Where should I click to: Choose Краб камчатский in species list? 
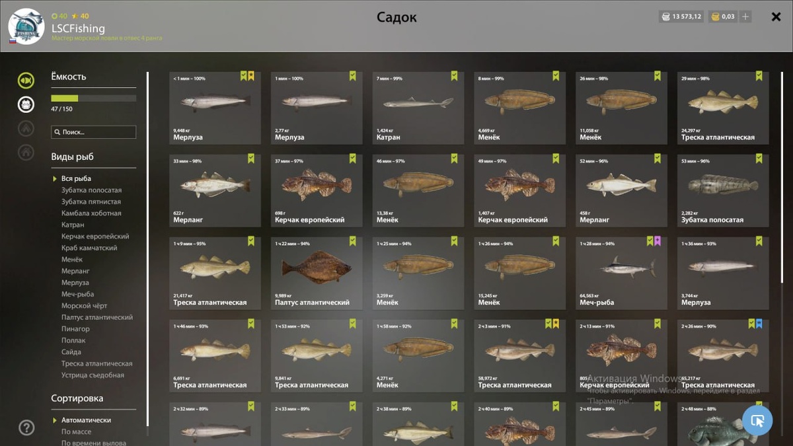pyautogui.click(x=89, y=248)
